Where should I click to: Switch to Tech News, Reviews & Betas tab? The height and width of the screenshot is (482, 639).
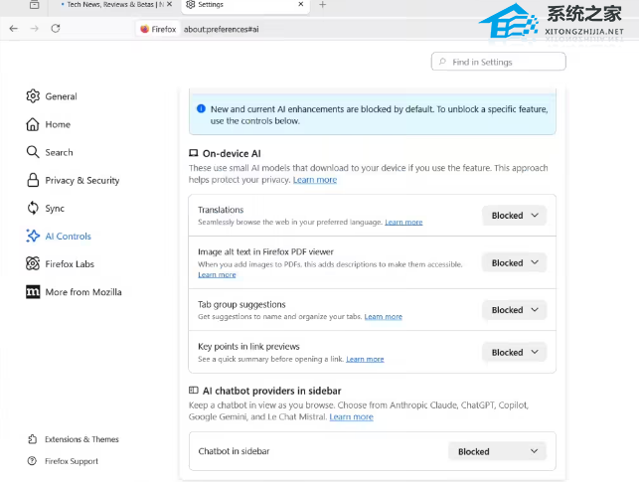(115, 5)
